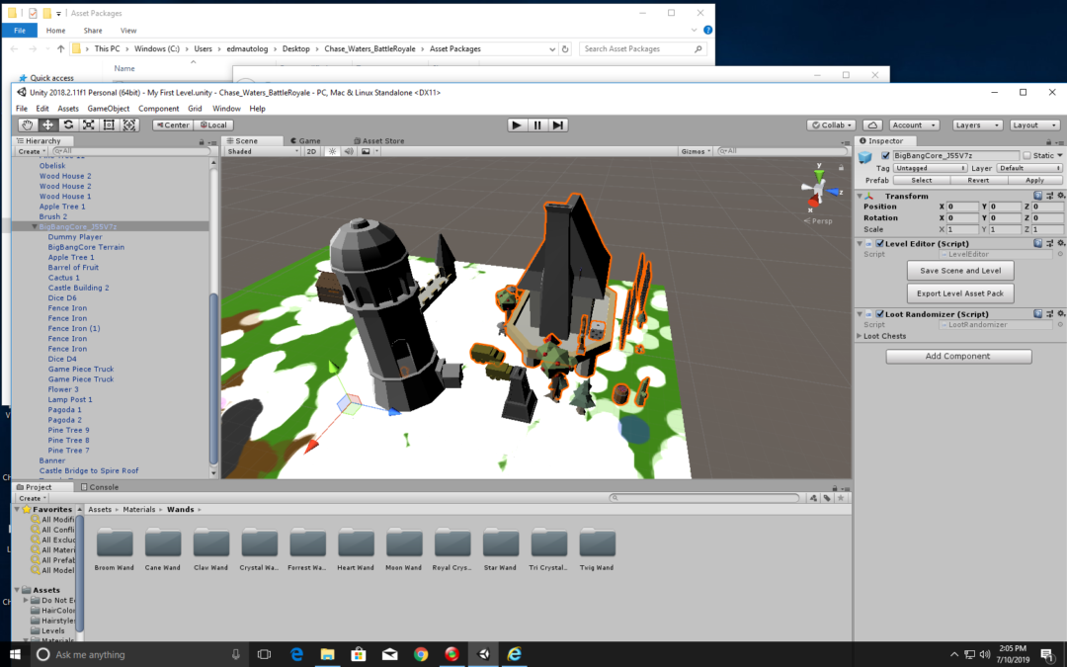1067x667 pixels.
Task: Select the Rotate tool
Action: click(68, 125)
